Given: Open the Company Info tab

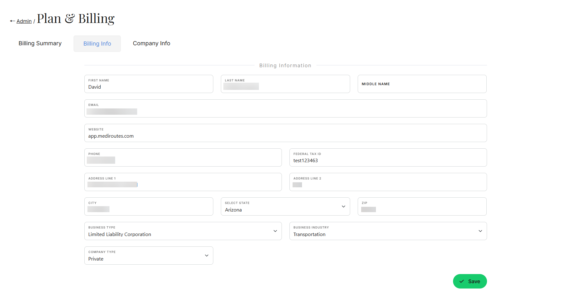Looking at the screenshot, I should click(x=151, y=43).
